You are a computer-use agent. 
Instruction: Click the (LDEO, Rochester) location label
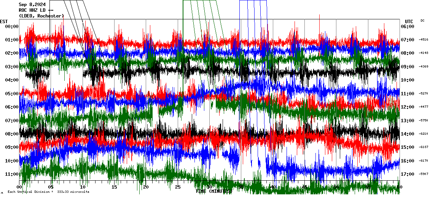41,16
